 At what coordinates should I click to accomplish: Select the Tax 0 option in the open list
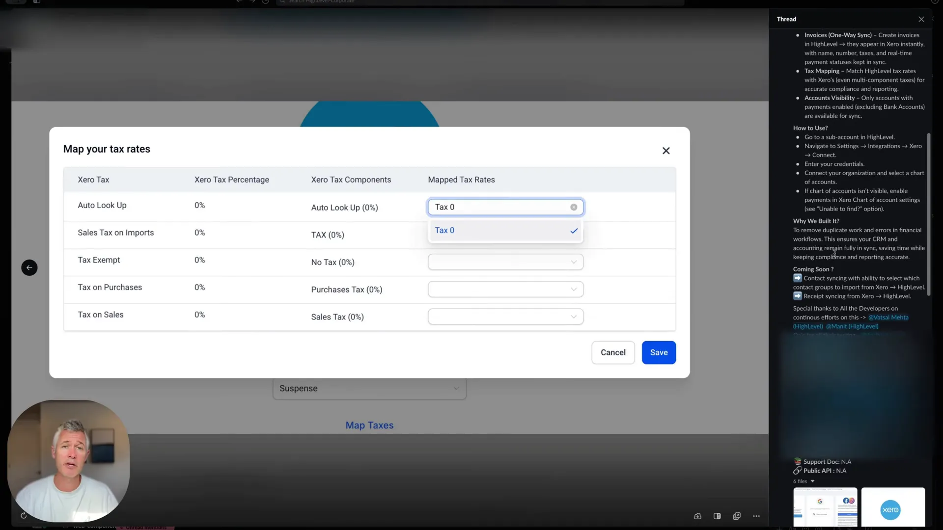coord(505,231)
